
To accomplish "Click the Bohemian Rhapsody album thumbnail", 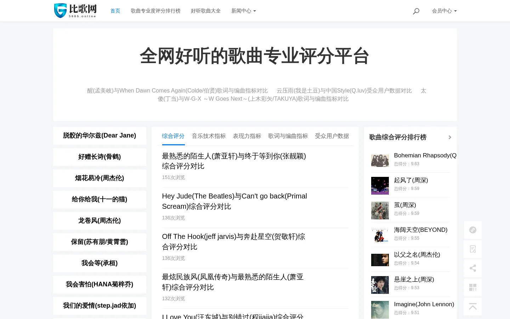I will (380, 161).
